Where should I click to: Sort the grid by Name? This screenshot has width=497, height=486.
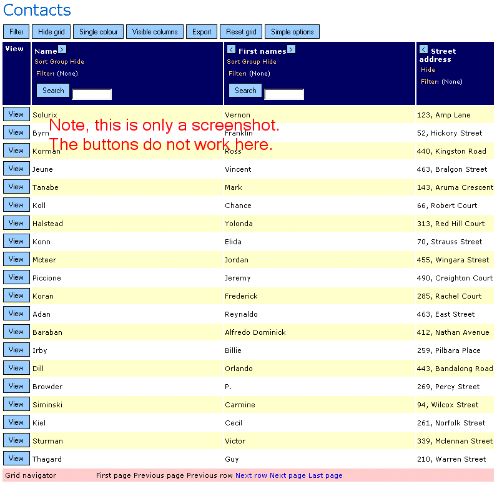(x=41, y=62)
